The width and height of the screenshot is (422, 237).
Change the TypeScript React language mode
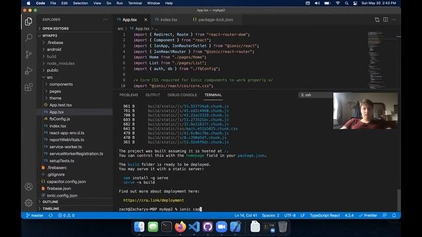[324, 215]
